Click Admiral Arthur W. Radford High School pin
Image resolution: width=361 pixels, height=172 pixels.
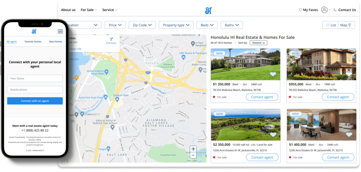coord(112,127)
